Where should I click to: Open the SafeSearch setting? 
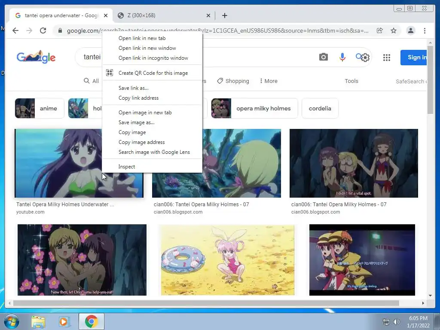[411, 81]
